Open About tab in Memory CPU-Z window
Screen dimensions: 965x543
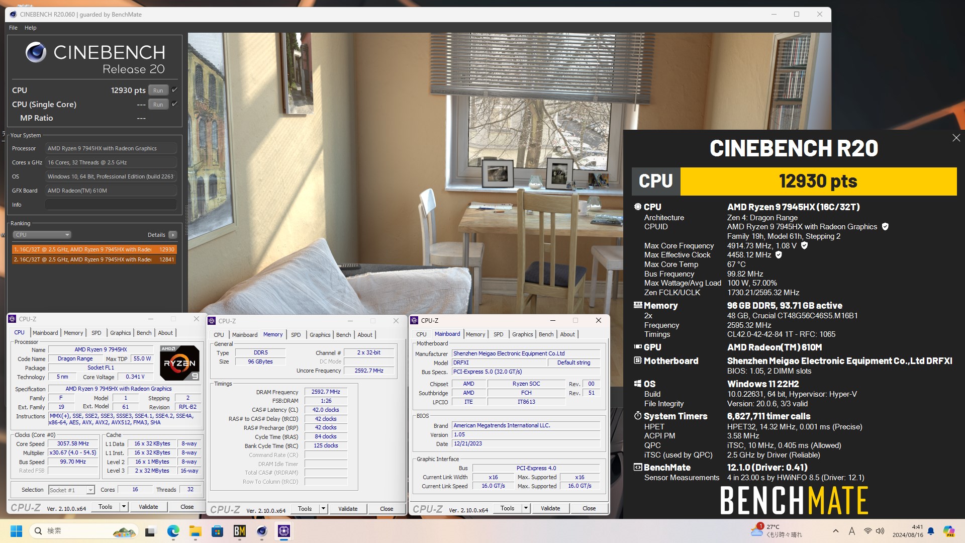[x=365, y=335]
